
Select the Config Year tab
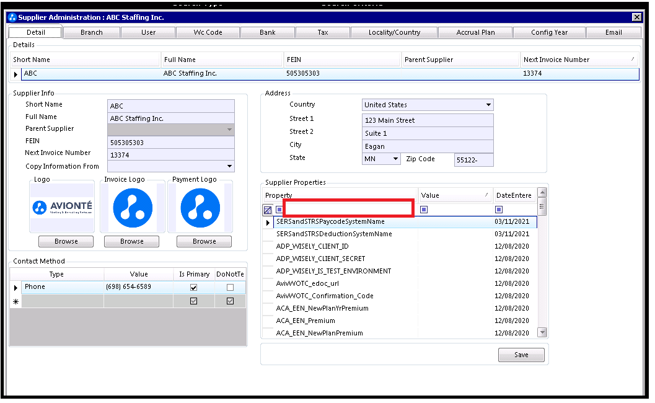point(549,33)
